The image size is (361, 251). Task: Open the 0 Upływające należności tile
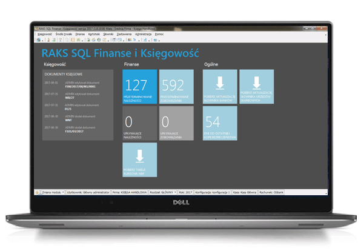(139, 123)
